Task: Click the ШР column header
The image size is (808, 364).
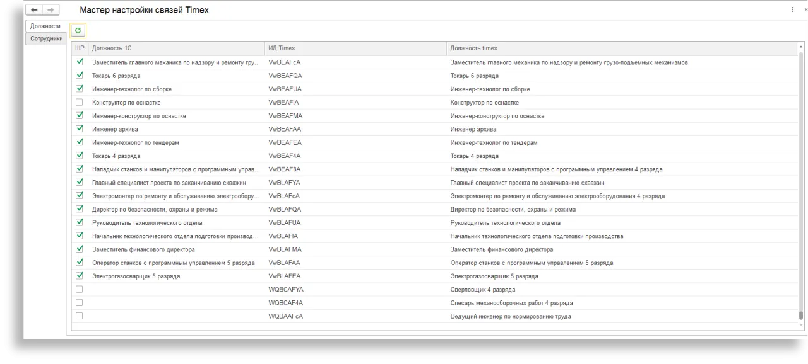Action: tap(80, 48)
